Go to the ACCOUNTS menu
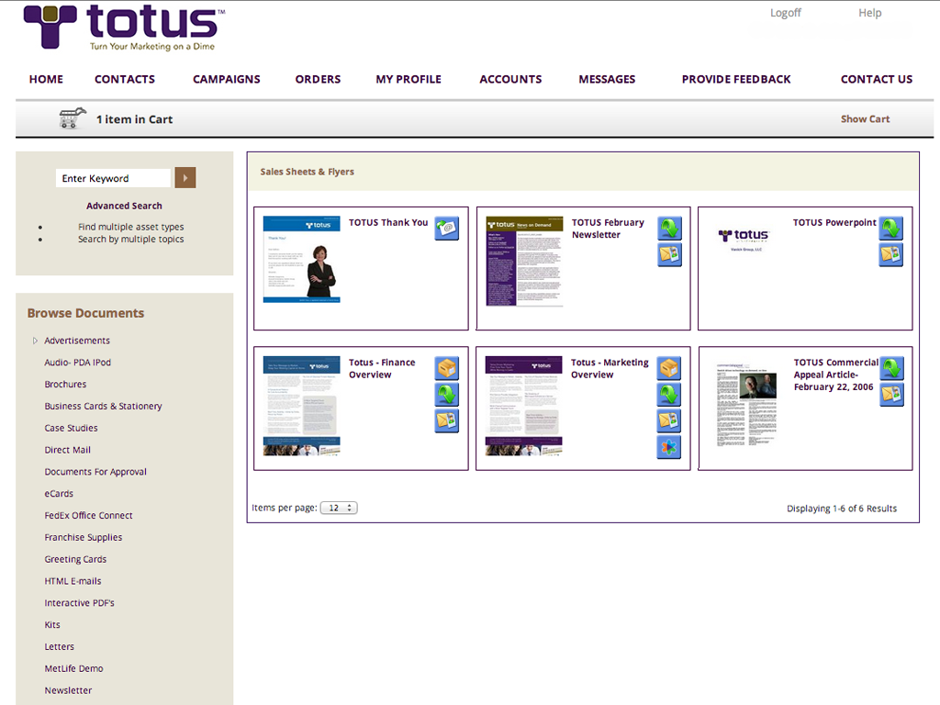 (x=510, y=79)
